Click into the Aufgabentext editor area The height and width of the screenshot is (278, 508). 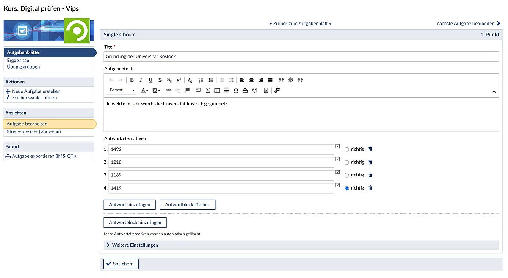coord(301,114)
